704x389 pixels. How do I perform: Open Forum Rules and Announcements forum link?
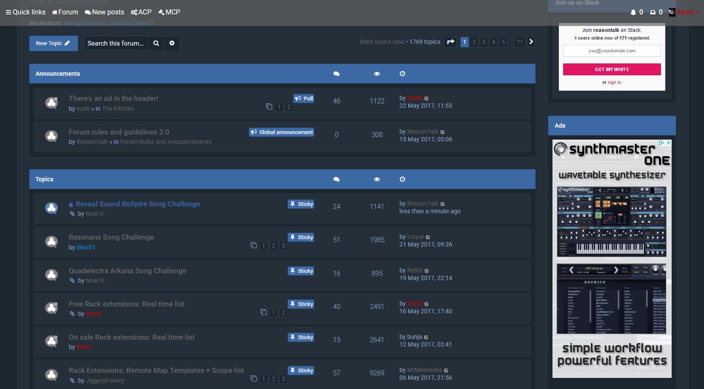(x=166, y=142)
